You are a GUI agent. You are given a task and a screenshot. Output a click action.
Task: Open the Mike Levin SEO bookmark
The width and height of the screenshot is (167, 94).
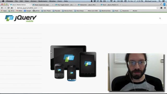click(x=92, y=11)
